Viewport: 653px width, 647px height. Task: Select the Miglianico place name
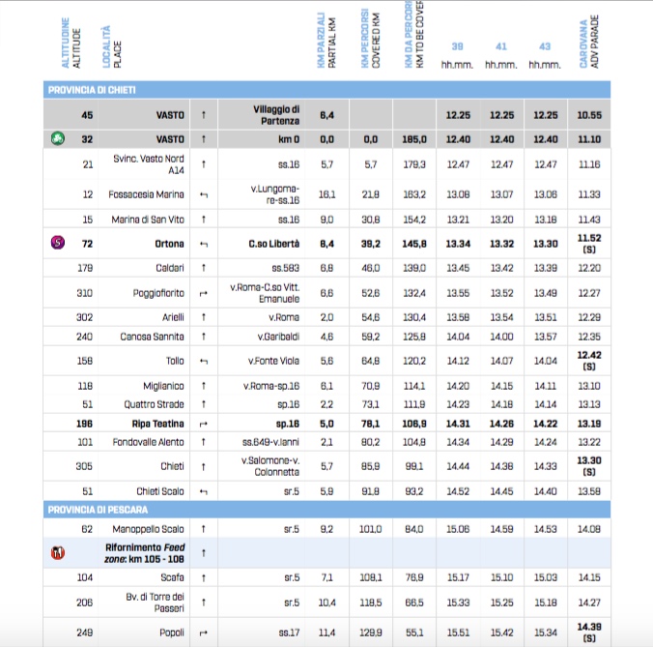click(163, 386)
